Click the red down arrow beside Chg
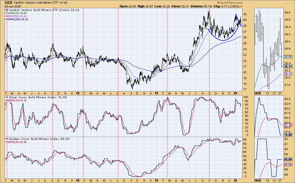295x183 pixels. 241,6
